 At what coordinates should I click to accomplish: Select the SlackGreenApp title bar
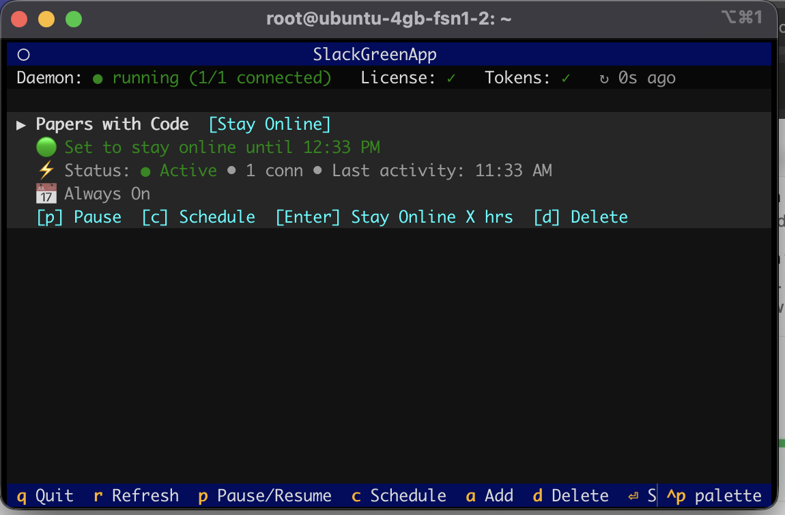374,54
